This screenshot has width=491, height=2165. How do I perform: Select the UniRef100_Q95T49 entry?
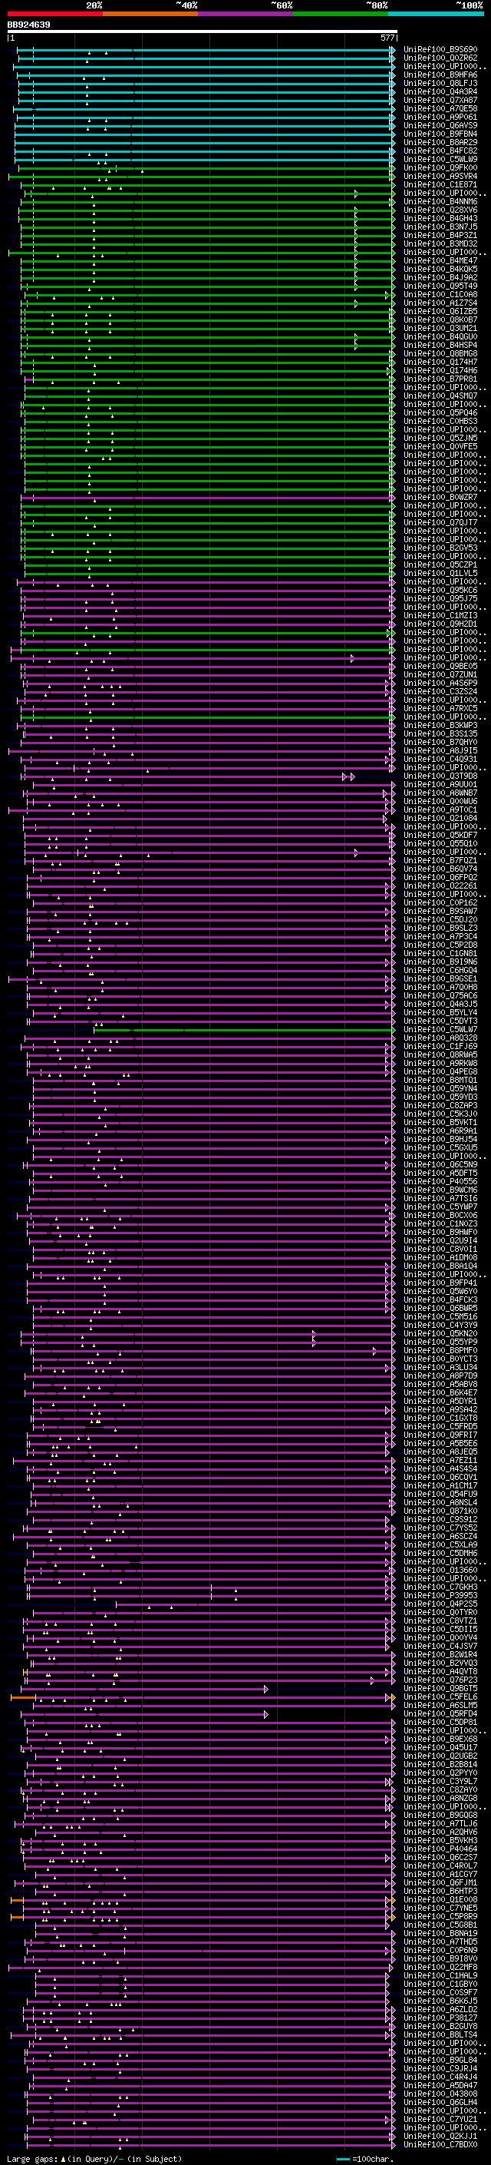440,286
